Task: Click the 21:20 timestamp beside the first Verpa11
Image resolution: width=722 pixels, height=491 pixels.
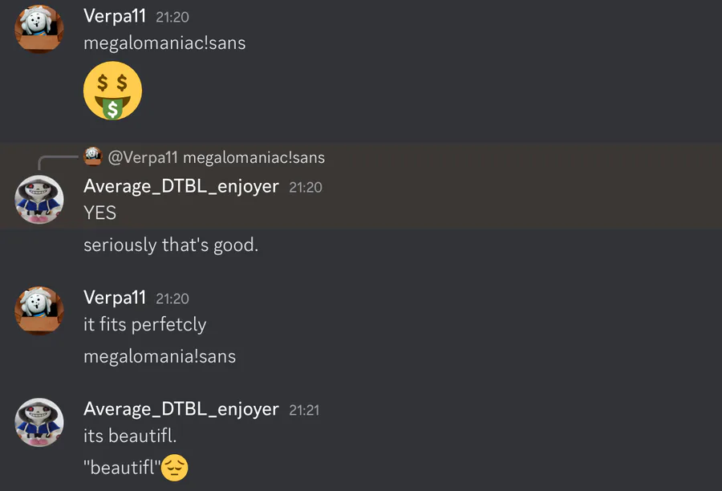Action: [x=172, y=17]
